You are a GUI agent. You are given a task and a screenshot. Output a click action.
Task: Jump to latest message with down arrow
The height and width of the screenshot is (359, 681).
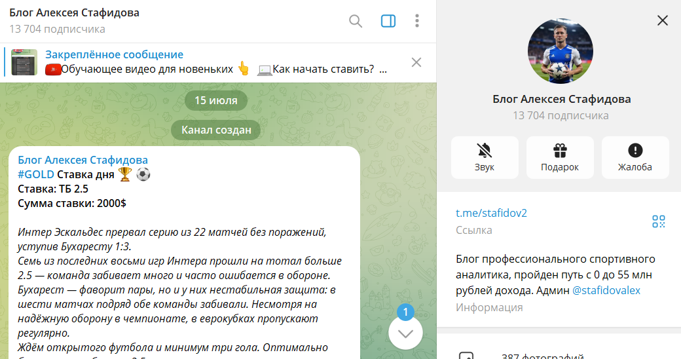(x=405, y=333)
